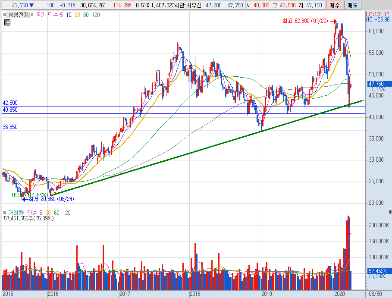Click the 2015 year label on time axis
This screenshot has width=392, height=298.
[8, 294]
